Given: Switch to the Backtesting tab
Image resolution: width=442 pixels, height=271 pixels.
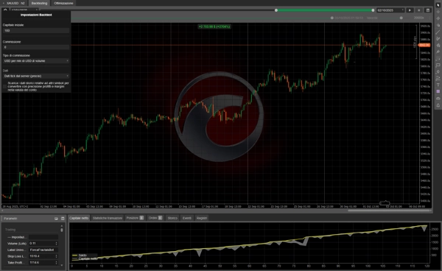Looking at the screenshot, I should [x=39, y=3].
